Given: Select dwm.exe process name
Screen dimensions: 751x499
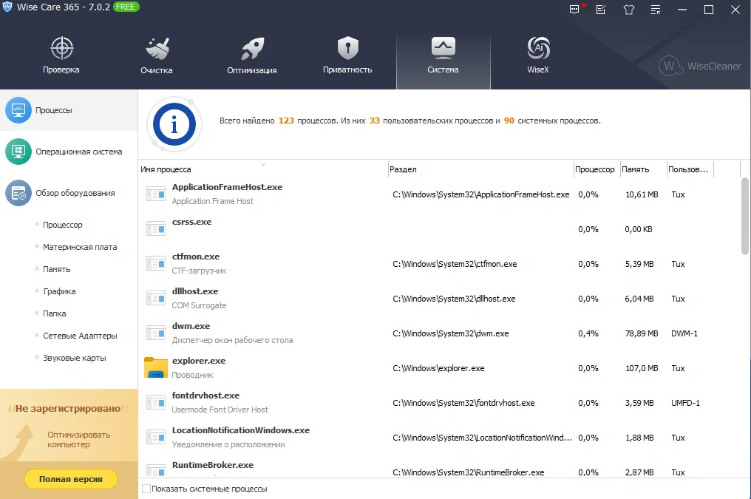Looking at the screenshot, I should (x=191, y=326).
